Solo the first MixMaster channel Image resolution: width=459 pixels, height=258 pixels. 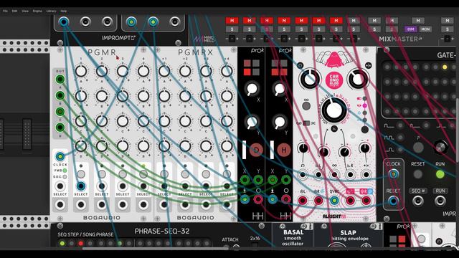[x=232, y=29]
